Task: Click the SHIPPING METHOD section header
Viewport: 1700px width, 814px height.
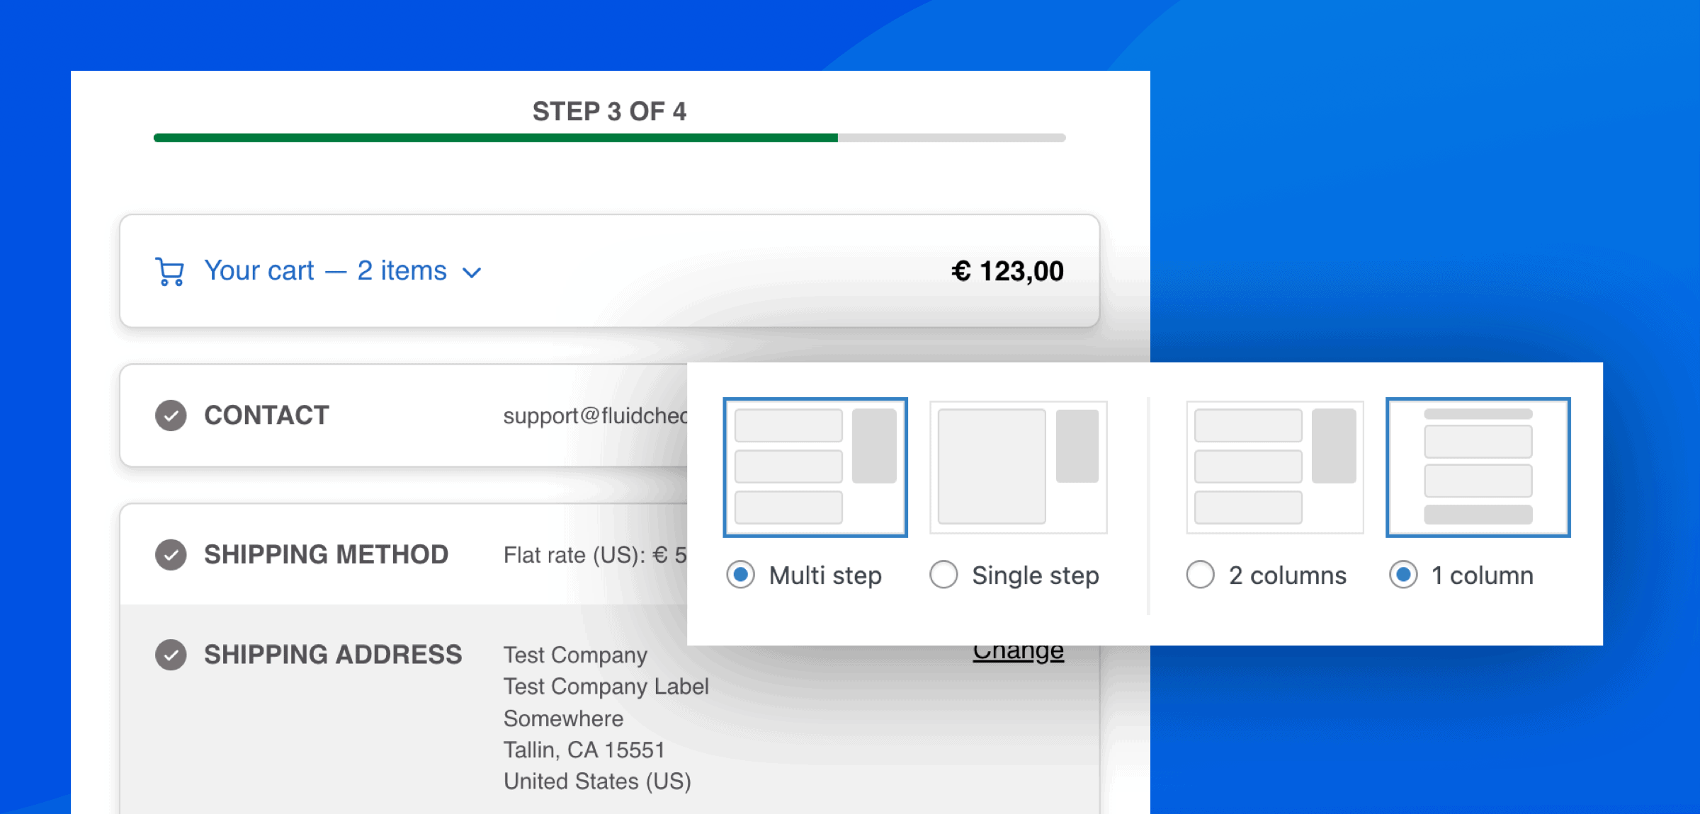Action: 326,554
